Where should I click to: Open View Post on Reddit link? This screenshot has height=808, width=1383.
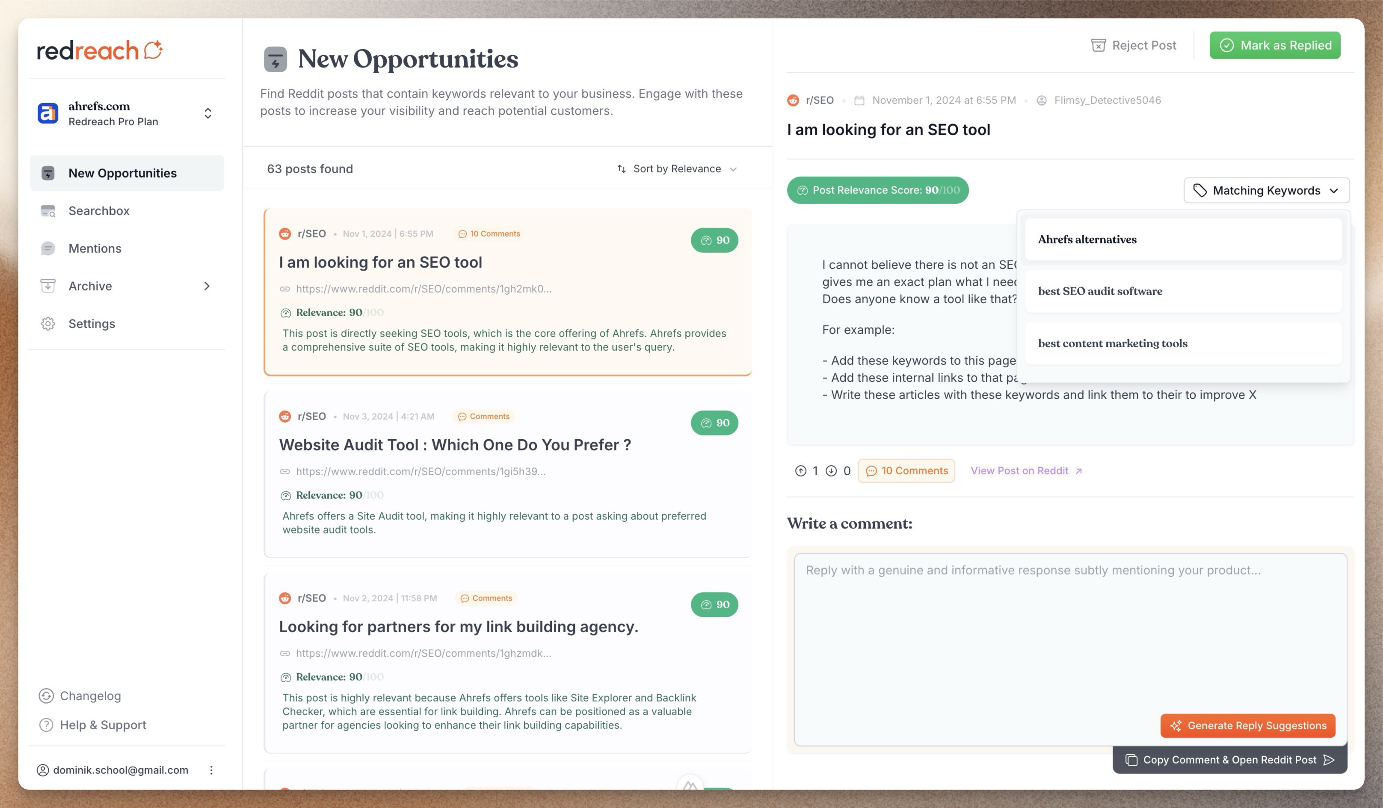click(1026, 471)
